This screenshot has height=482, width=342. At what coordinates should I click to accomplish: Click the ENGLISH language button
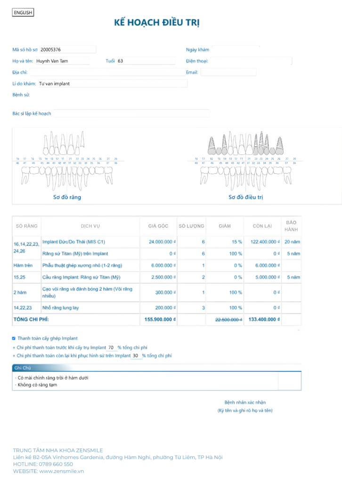point(23,13)
